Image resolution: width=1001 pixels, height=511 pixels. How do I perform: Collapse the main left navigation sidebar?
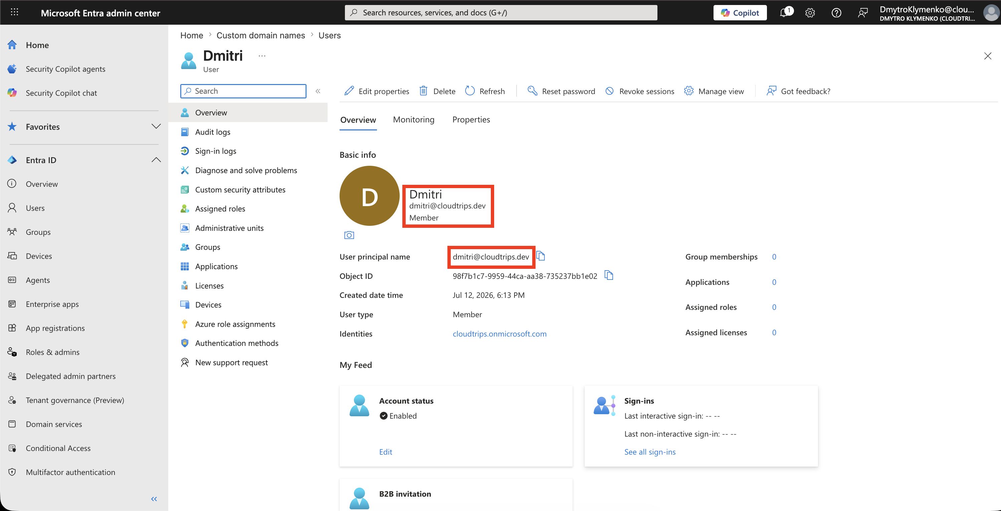click(154, 499)
